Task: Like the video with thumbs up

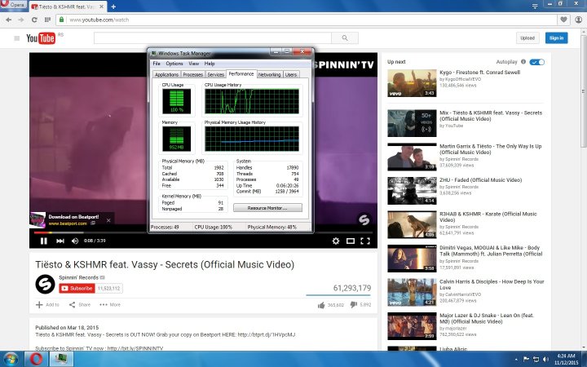Action: coord(321,305)
